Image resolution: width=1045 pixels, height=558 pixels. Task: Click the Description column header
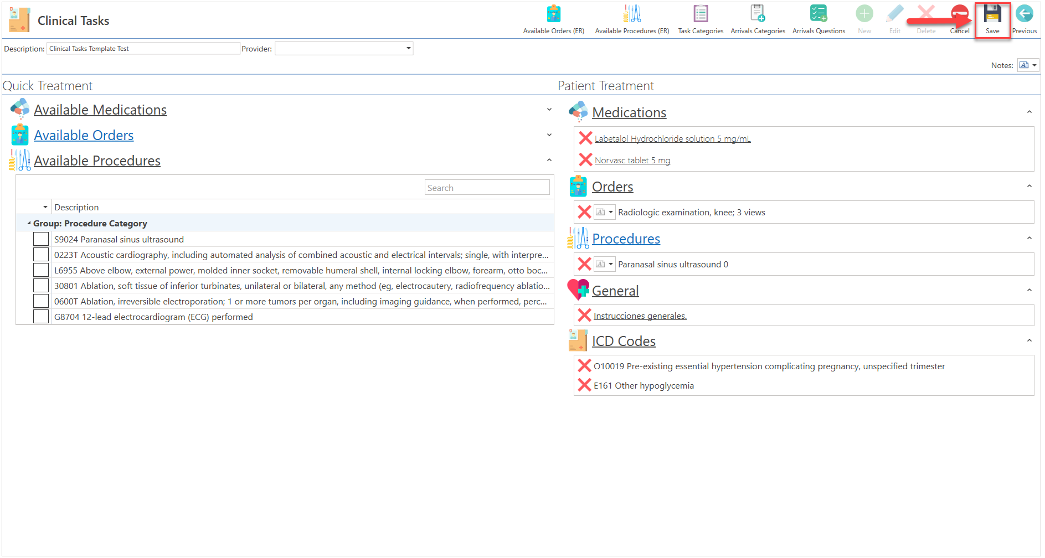(302, 207)
